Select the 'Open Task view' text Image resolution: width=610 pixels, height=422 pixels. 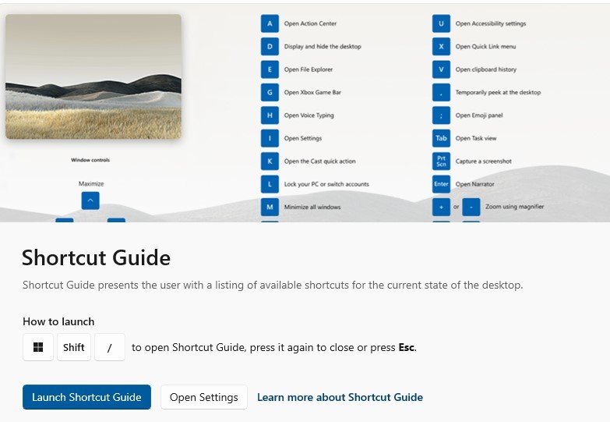(x=476, y=138)
